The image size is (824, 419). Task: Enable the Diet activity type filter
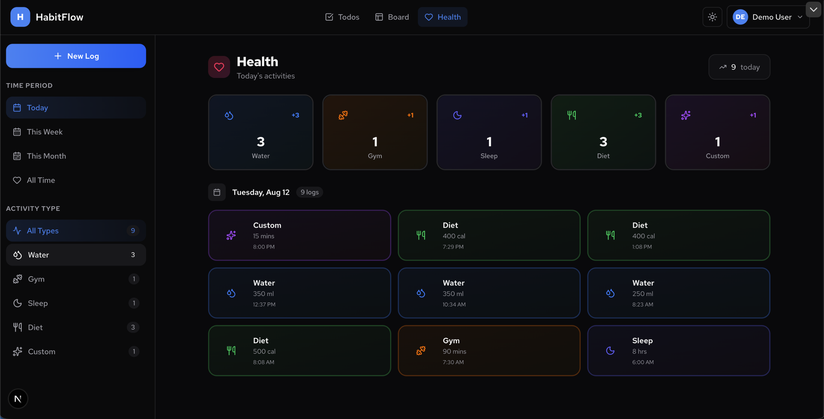tap(76, 327)
